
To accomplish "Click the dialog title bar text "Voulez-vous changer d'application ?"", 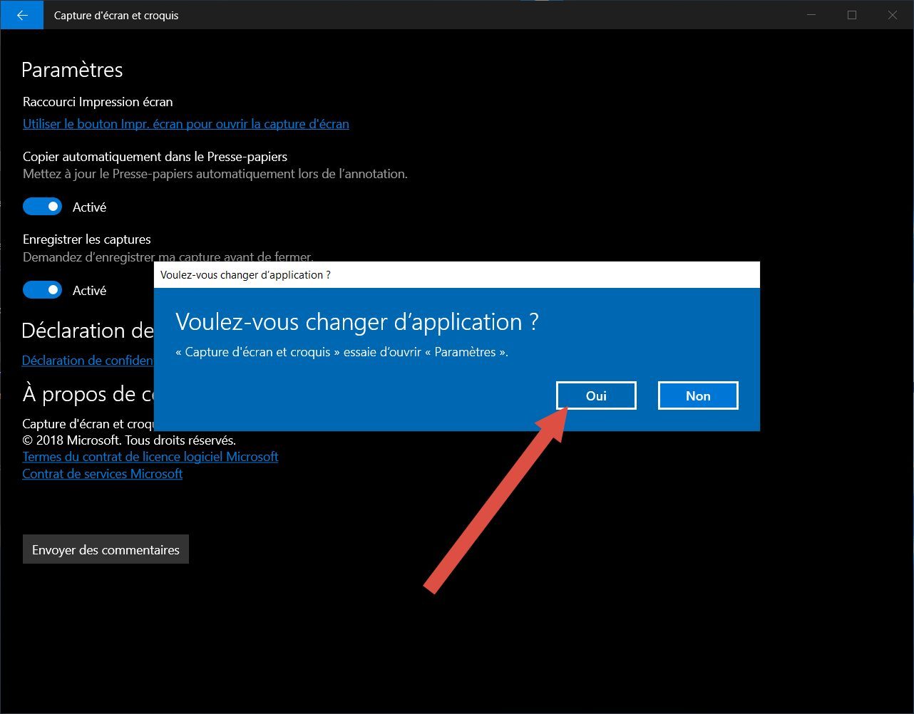I will point(245,275).
